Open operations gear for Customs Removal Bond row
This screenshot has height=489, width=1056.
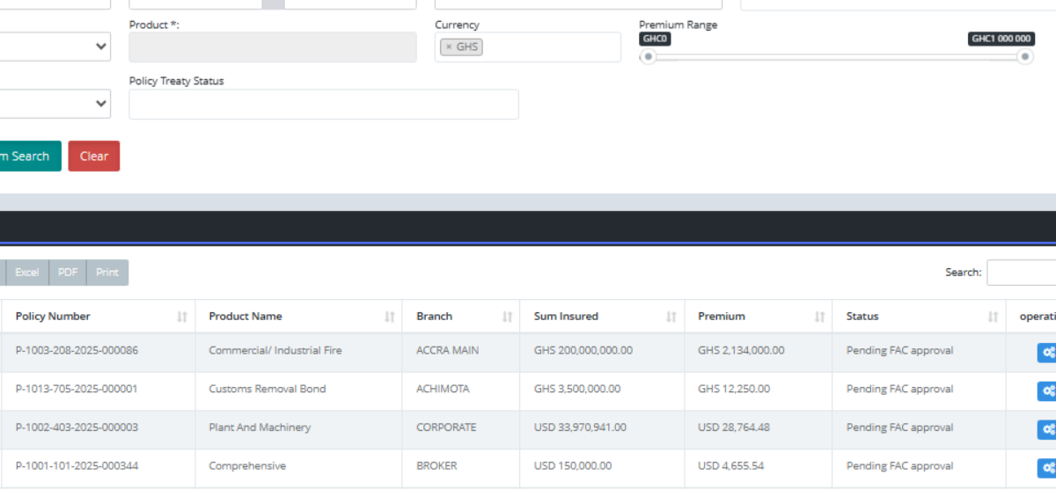[1047, 390]
